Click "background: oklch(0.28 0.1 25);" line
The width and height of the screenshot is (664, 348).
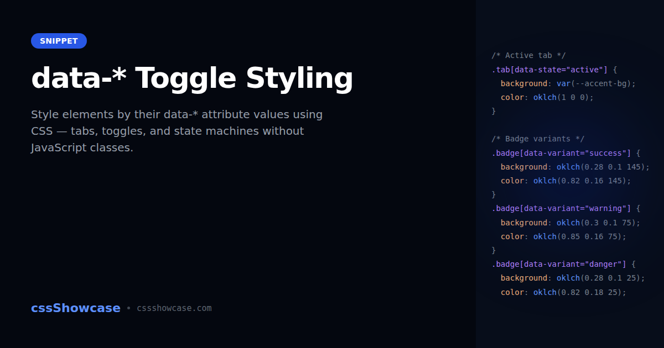[x=573, y=278]
